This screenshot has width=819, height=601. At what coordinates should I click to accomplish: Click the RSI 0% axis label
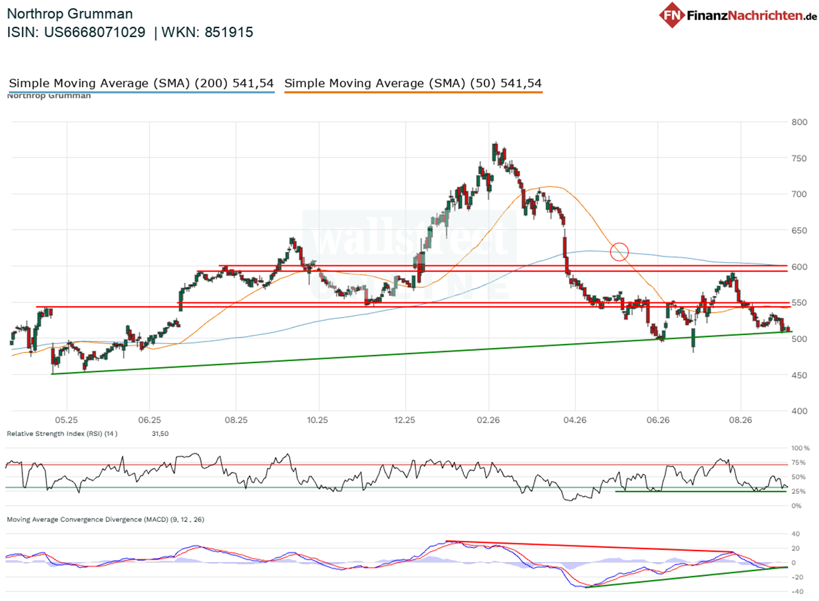[x=797, y=506]
